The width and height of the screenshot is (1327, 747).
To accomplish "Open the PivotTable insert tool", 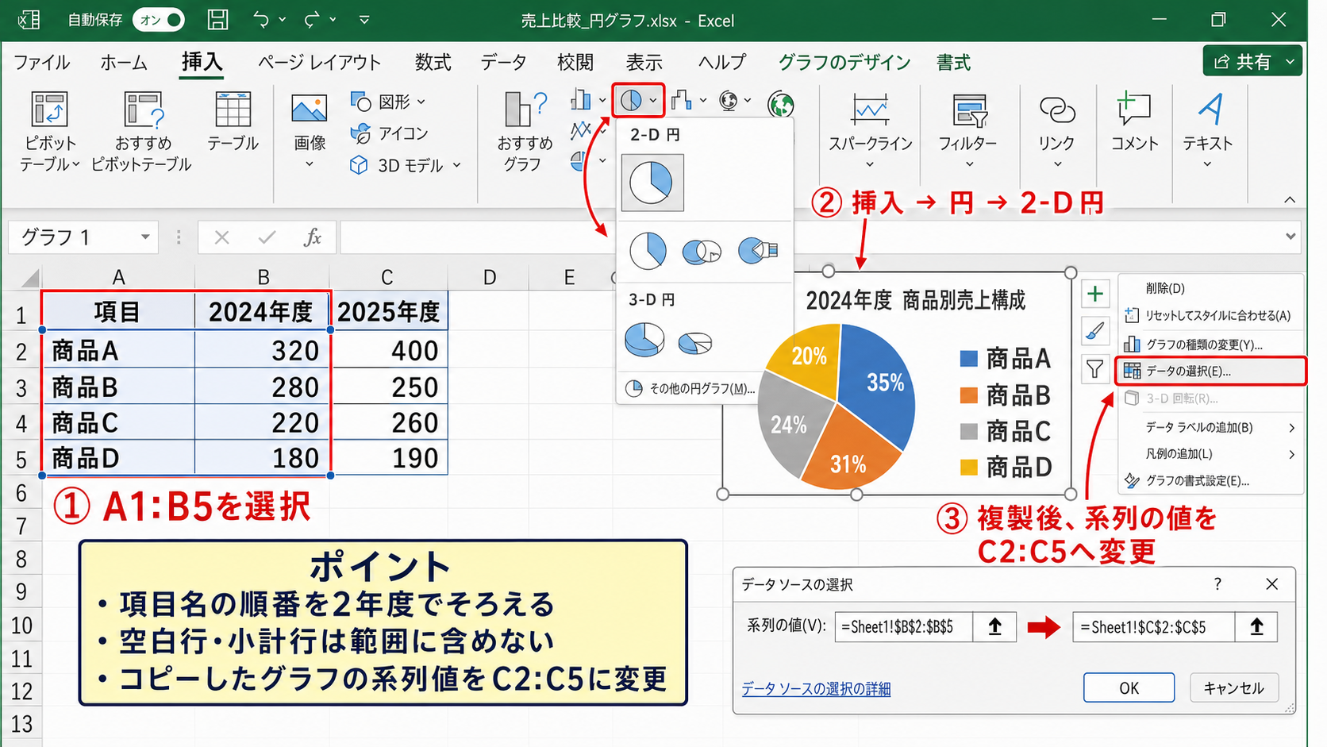I will 49,131.
